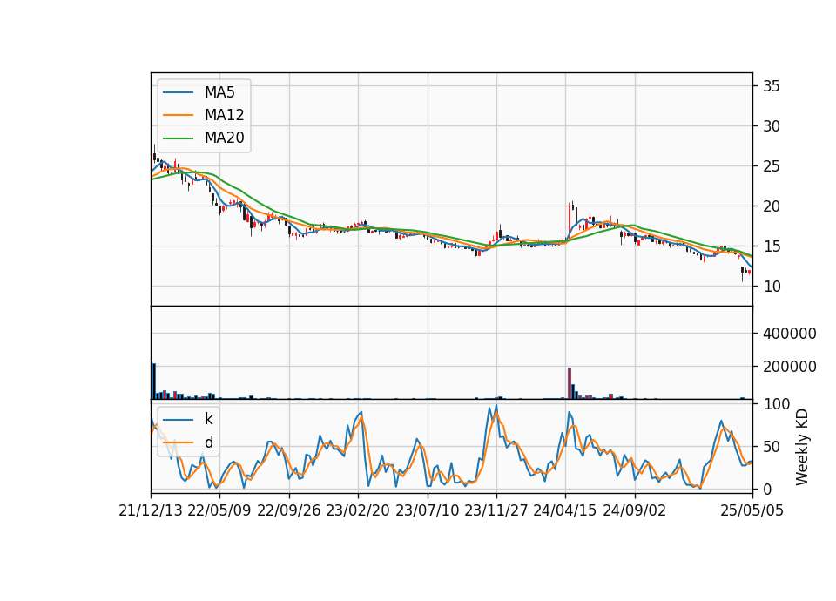Image resolution: width=836 pixels, height=601 pixels.
Task: Click the MA12 legend label
Action: click(224, 115)
